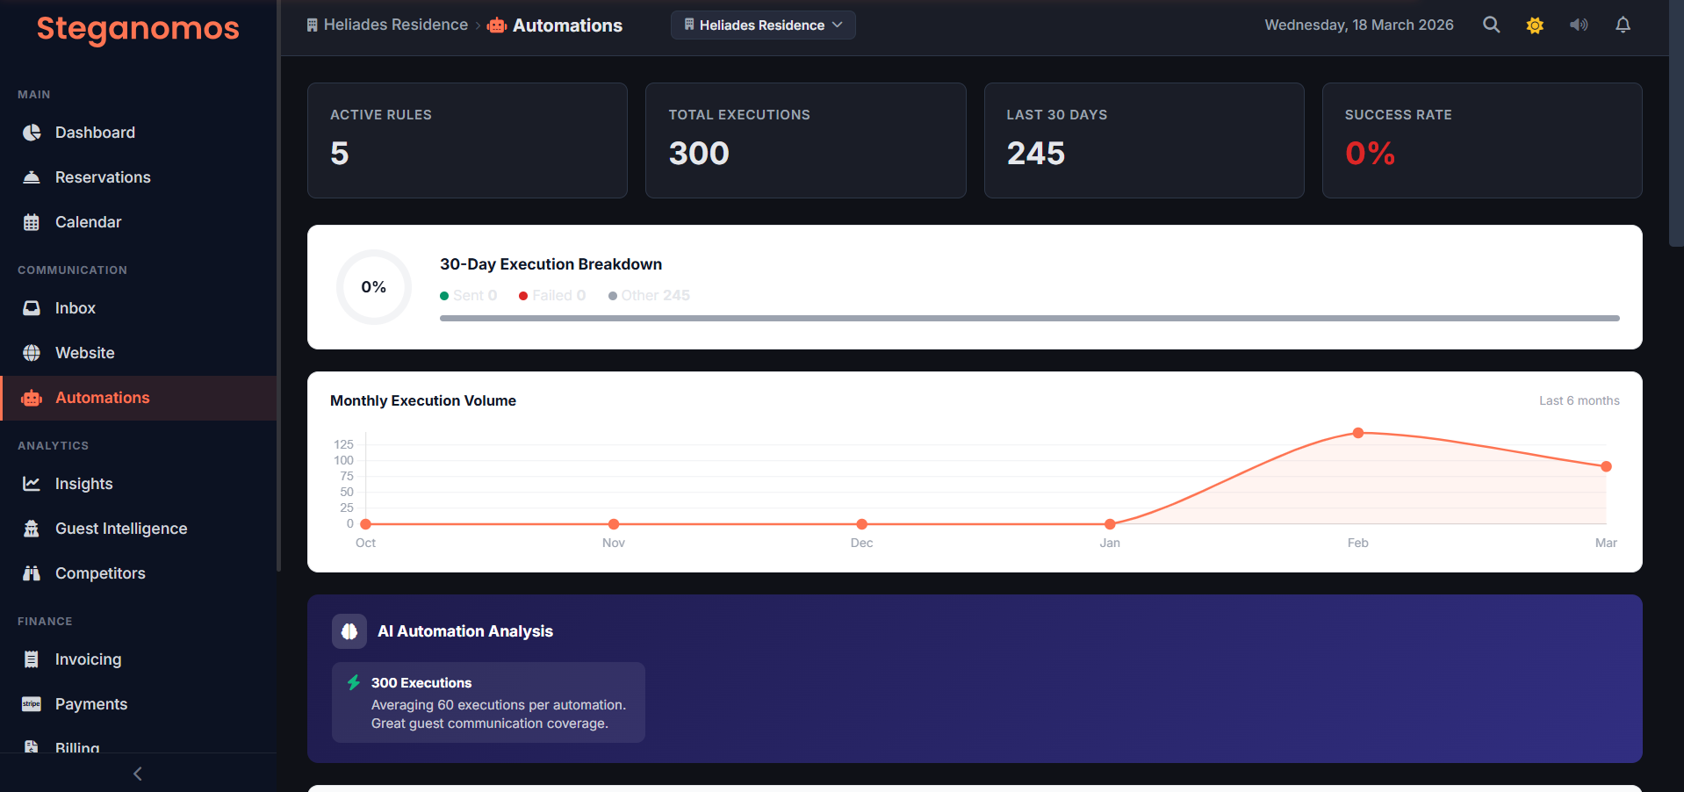Toggle the theme with the sun icon
1684x792 pixels.
[1535, 25]
